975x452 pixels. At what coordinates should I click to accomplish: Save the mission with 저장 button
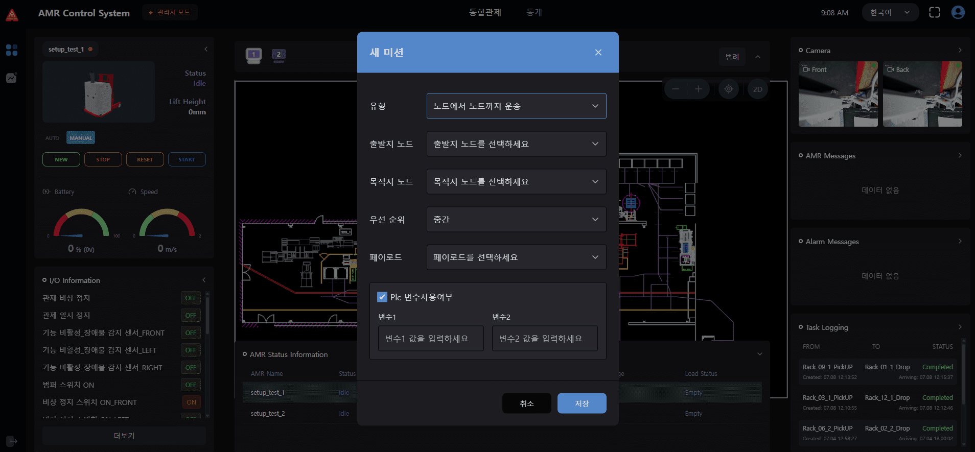582,403
